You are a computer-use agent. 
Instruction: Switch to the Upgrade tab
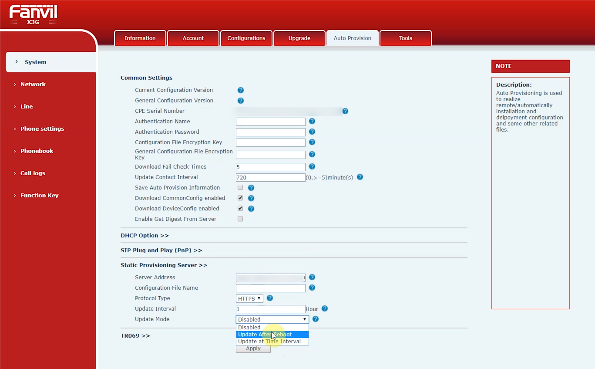coord(299,38)
